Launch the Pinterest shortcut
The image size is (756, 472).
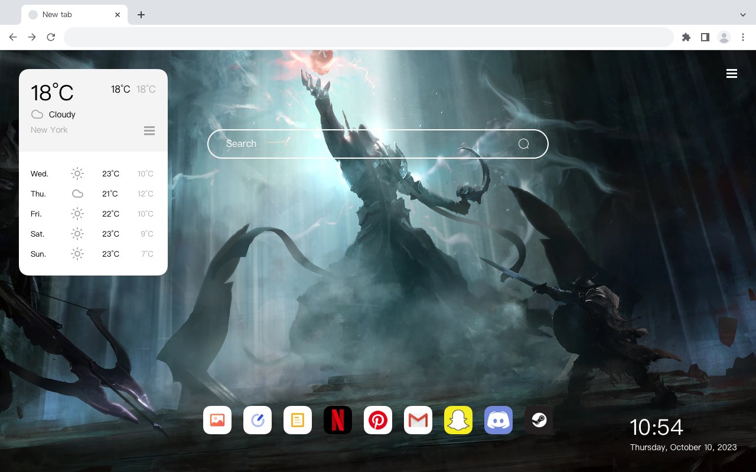378,420
